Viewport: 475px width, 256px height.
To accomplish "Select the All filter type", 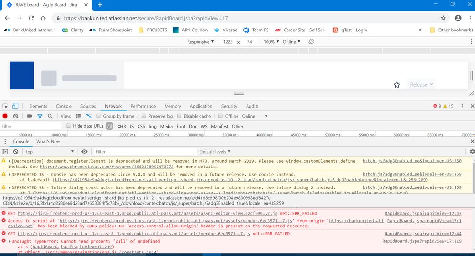I will pyautogui.click(x=109, y=126).
